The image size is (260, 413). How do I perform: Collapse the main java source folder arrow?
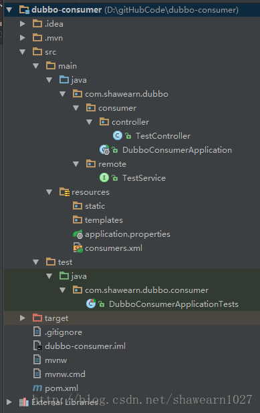coord(49,80)
